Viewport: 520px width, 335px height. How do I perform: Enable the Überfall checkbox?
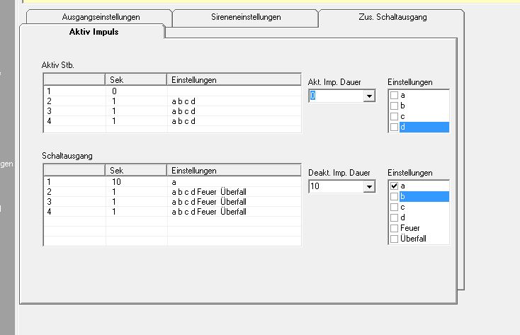(394, 239)
